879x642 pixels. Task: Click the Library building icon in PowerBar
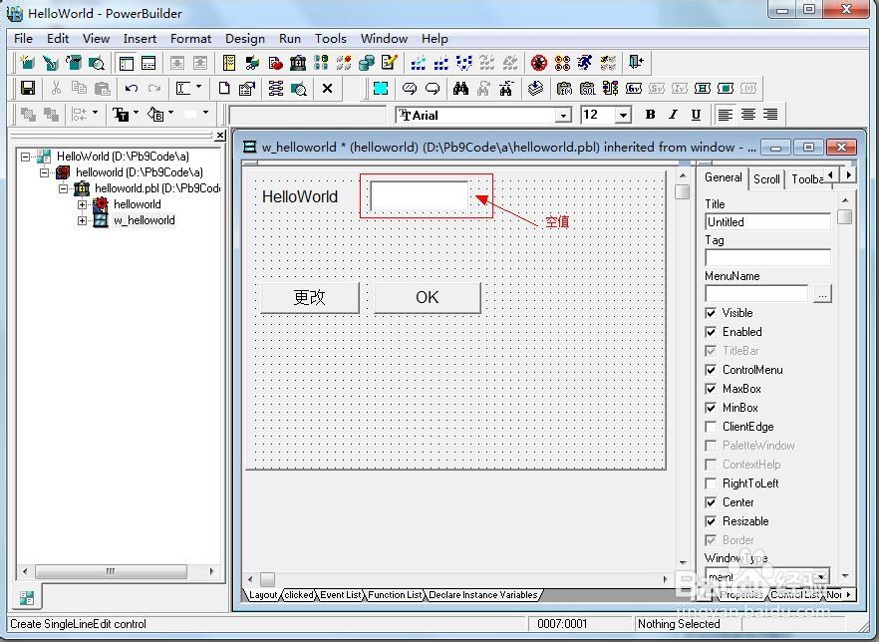298,62
